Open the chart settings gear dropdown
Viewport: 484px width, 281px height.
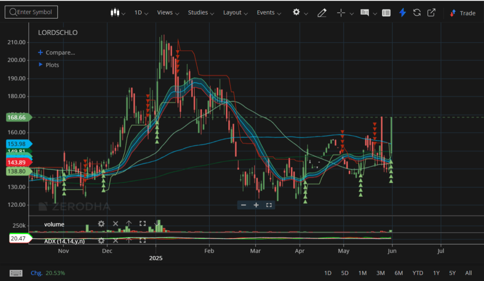pos(300,13)
